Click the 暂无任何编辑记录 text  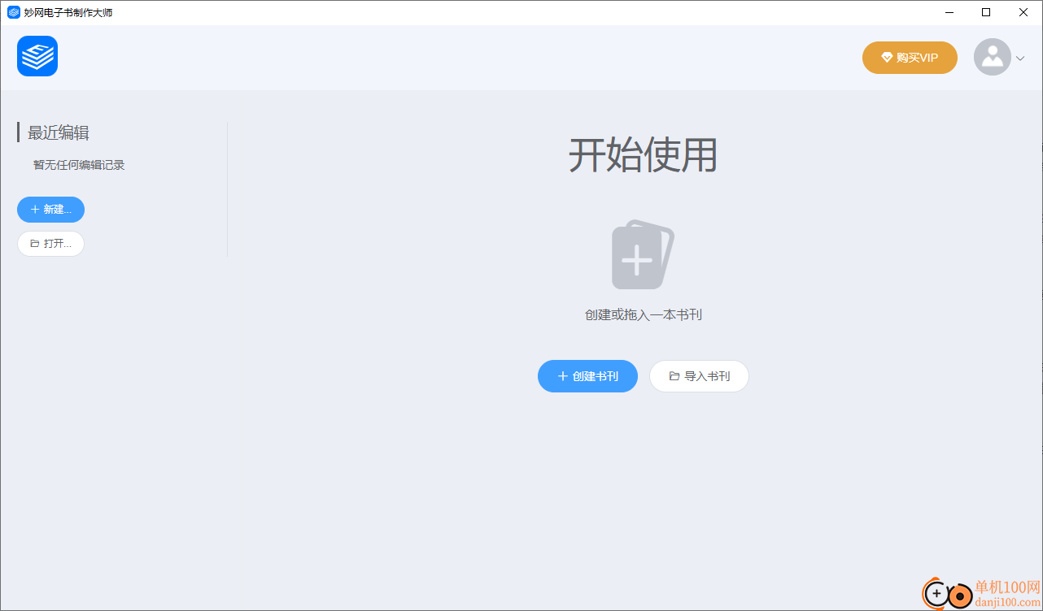click(79, 165)
